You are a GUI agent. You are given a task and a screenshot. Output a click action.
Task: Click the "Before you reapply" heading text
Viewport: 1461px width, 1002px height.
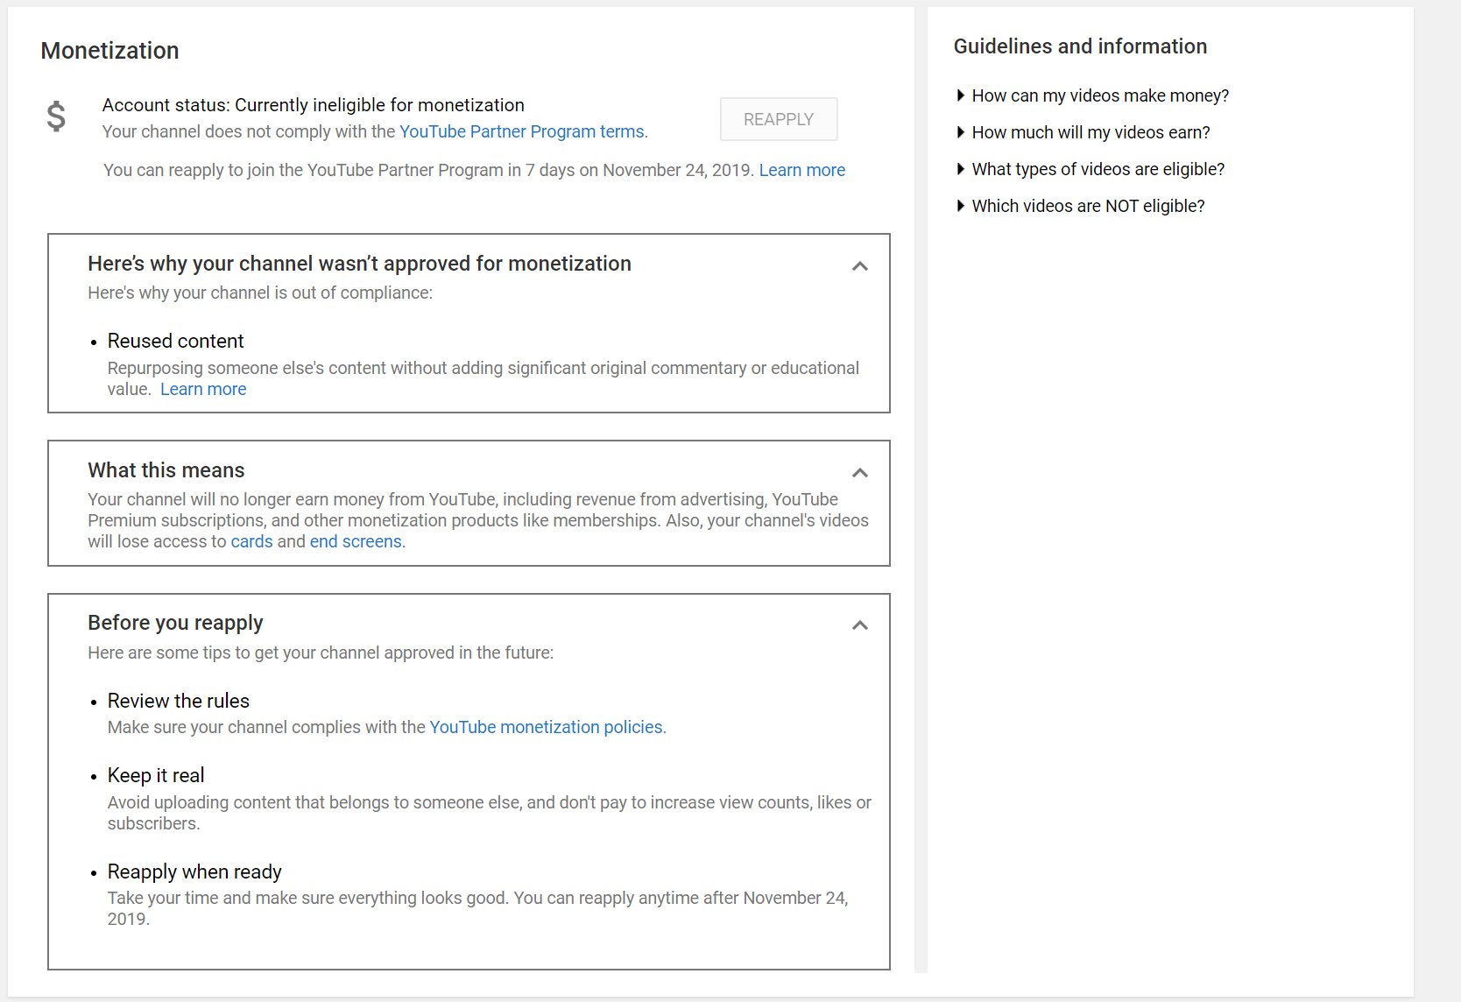175,623
